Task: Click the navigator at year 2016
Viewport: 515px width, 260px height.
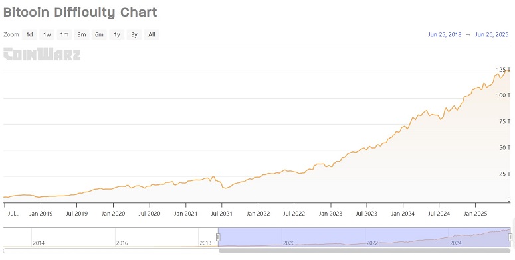Action: [122, 243]
